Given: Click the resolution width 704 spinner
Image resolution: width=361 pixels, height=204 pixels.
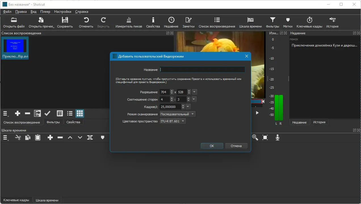Looking at the screenshot, I should pyautogui.click(x=167, y=92).
